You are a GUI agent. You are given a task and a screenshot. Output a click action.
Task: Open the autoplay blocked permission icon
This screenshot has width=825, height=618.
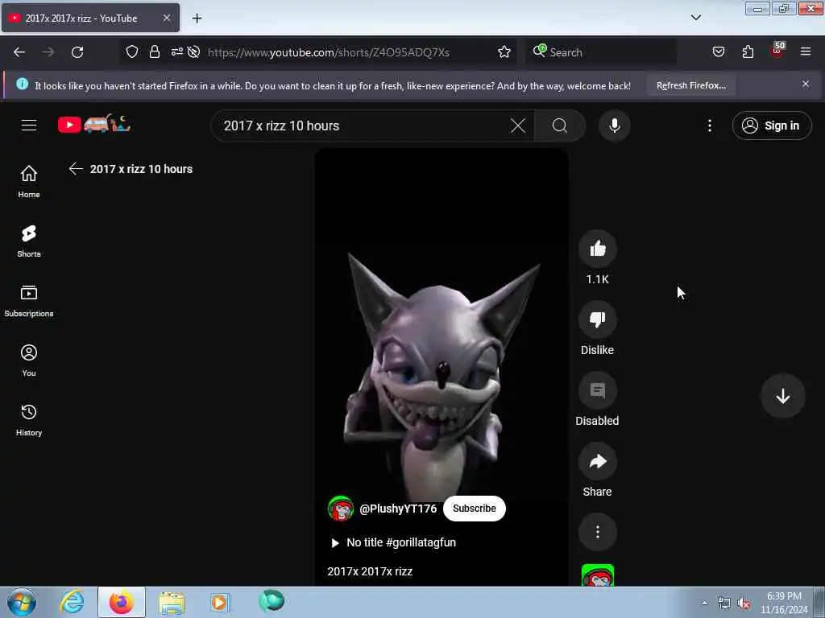pos(193,51)
